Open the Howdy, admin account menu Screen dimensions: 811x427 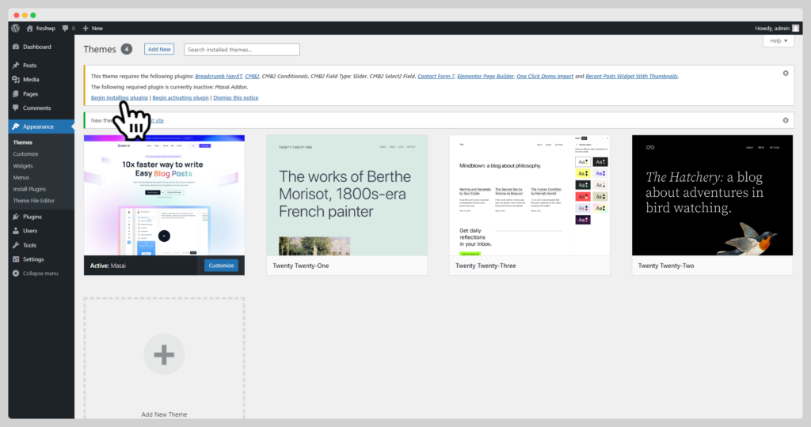[x=777, y=28]
